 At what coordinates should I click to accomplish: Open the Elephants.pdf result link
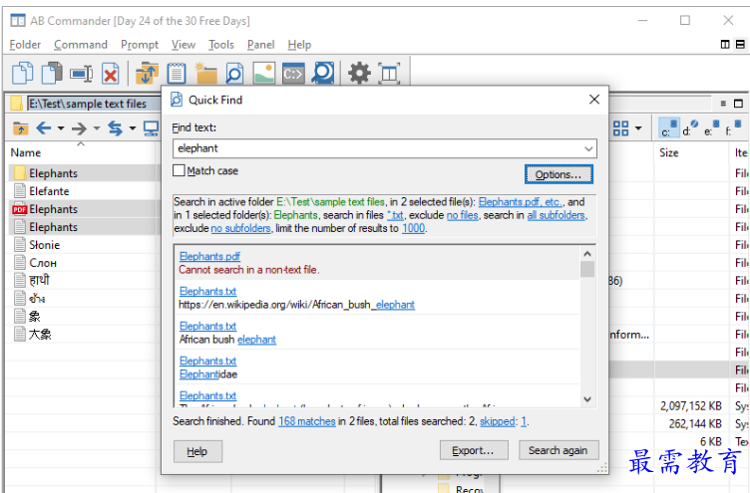tap(209, 256)
